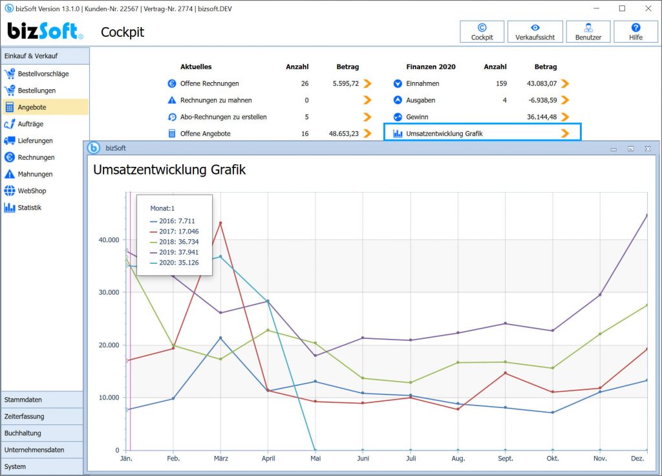Open the Cockpit toolbar button
This screenshot has height=476, width=662.
pos(482,32)
